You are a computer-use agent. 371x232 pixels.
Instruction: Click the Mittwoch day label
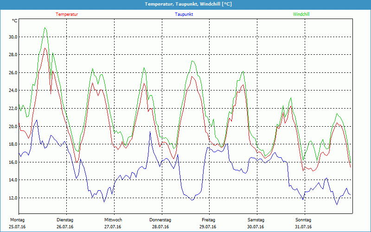point(113,220)
